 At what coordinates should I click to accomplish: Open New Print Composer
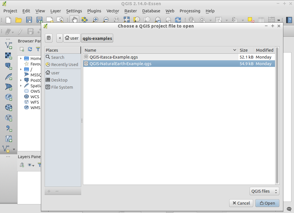[50, 20]
